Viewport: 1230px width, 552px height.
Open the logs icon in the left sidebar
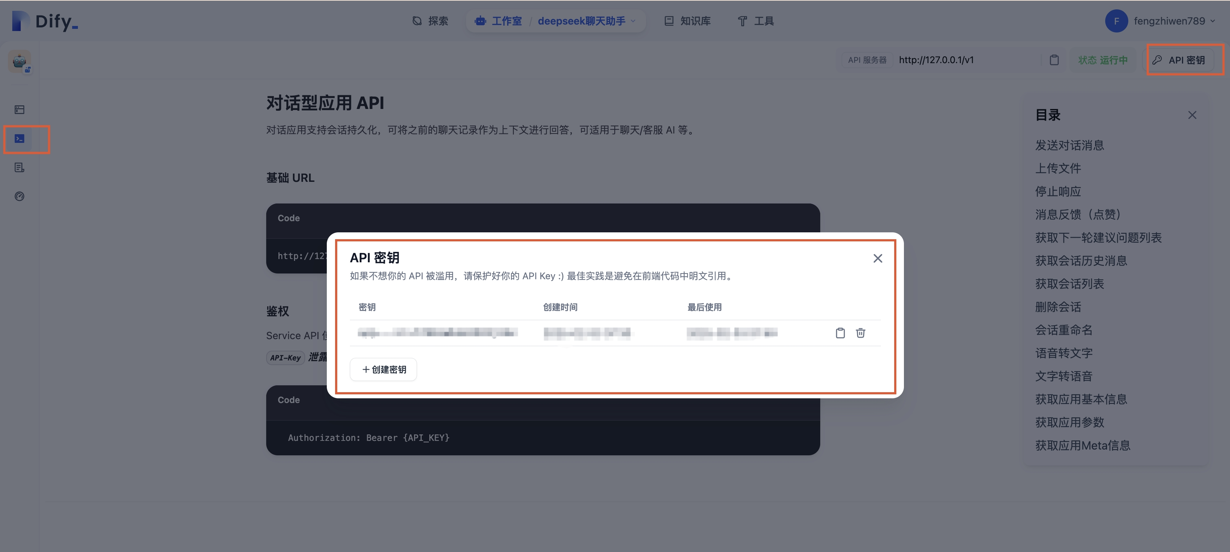19,167
